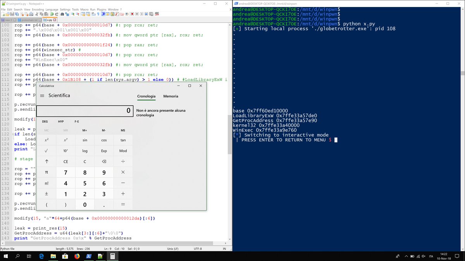Undo with the green arrow toolbar icon

tap(52, 14)
